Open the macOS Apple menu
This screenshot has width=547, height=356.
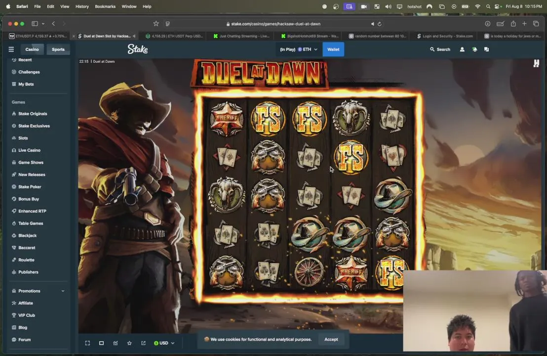coord(8,6)
